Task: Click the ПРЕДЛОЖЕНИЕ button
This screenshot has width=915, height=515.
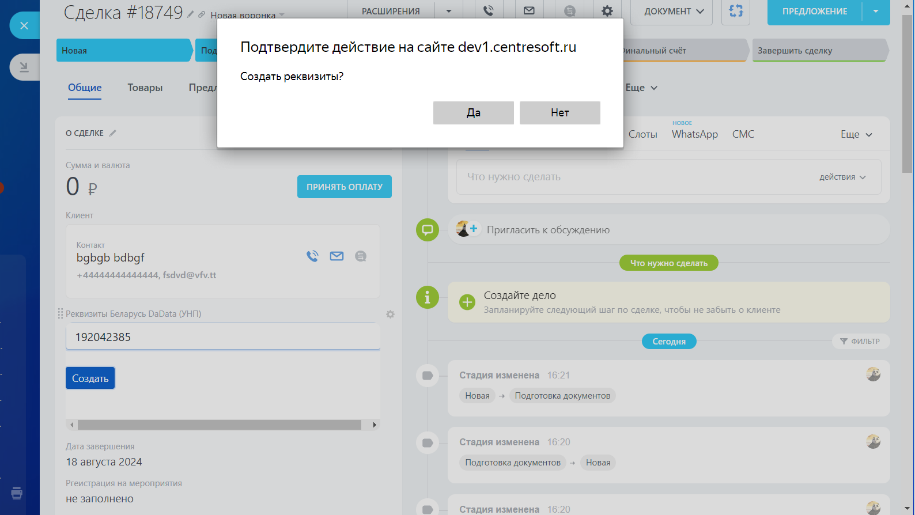Action: click(x=815, y=11)
